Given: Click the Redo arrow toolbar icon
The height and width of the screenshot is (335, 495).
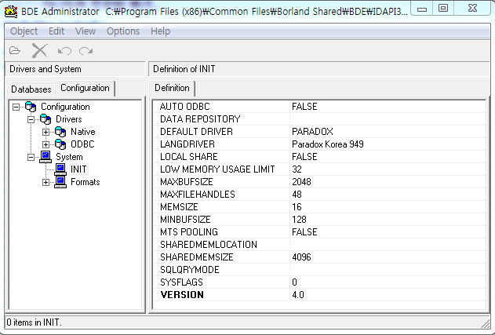Looking at the screenshot, I should coord(86,51).
